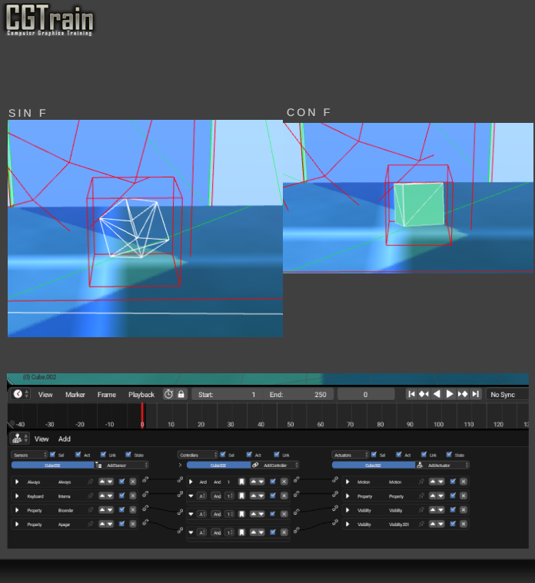Viewport: 535px width, 583px height.
Task: Open the No Sync playback dropdown
Action: (x=507, y=394)
